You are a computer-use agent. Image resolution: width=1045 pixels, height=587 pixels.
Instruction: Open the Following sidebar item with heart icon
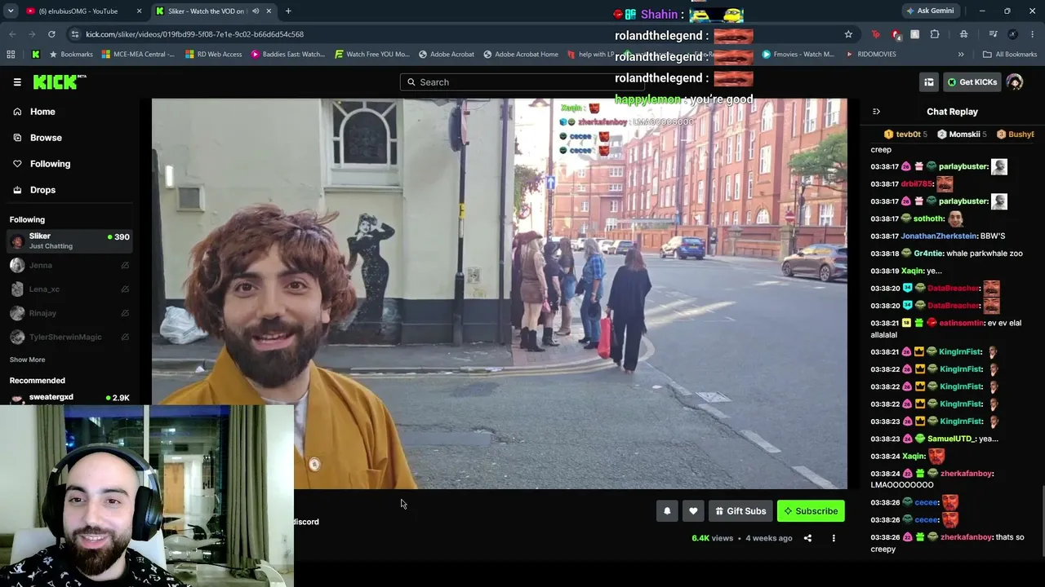pyautogui.click(x=50, y=164)
